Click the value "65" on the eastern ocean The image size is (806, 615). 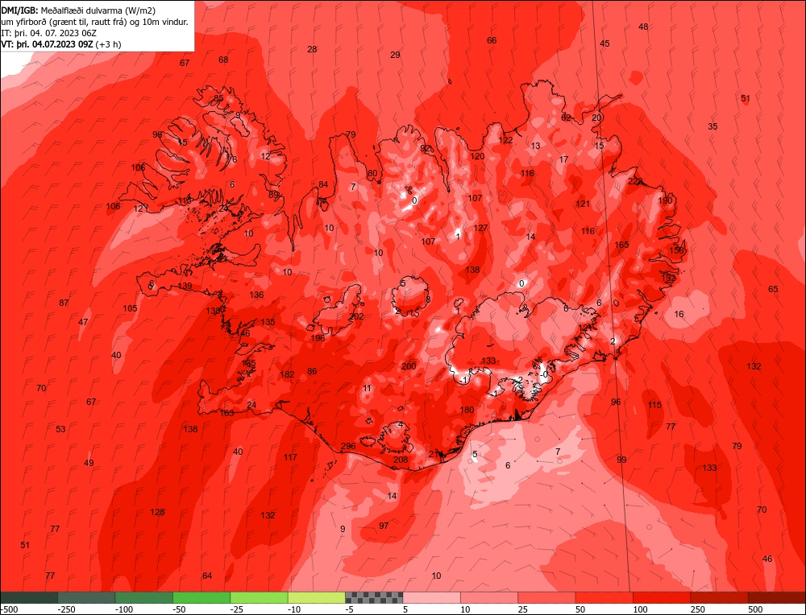773,290
